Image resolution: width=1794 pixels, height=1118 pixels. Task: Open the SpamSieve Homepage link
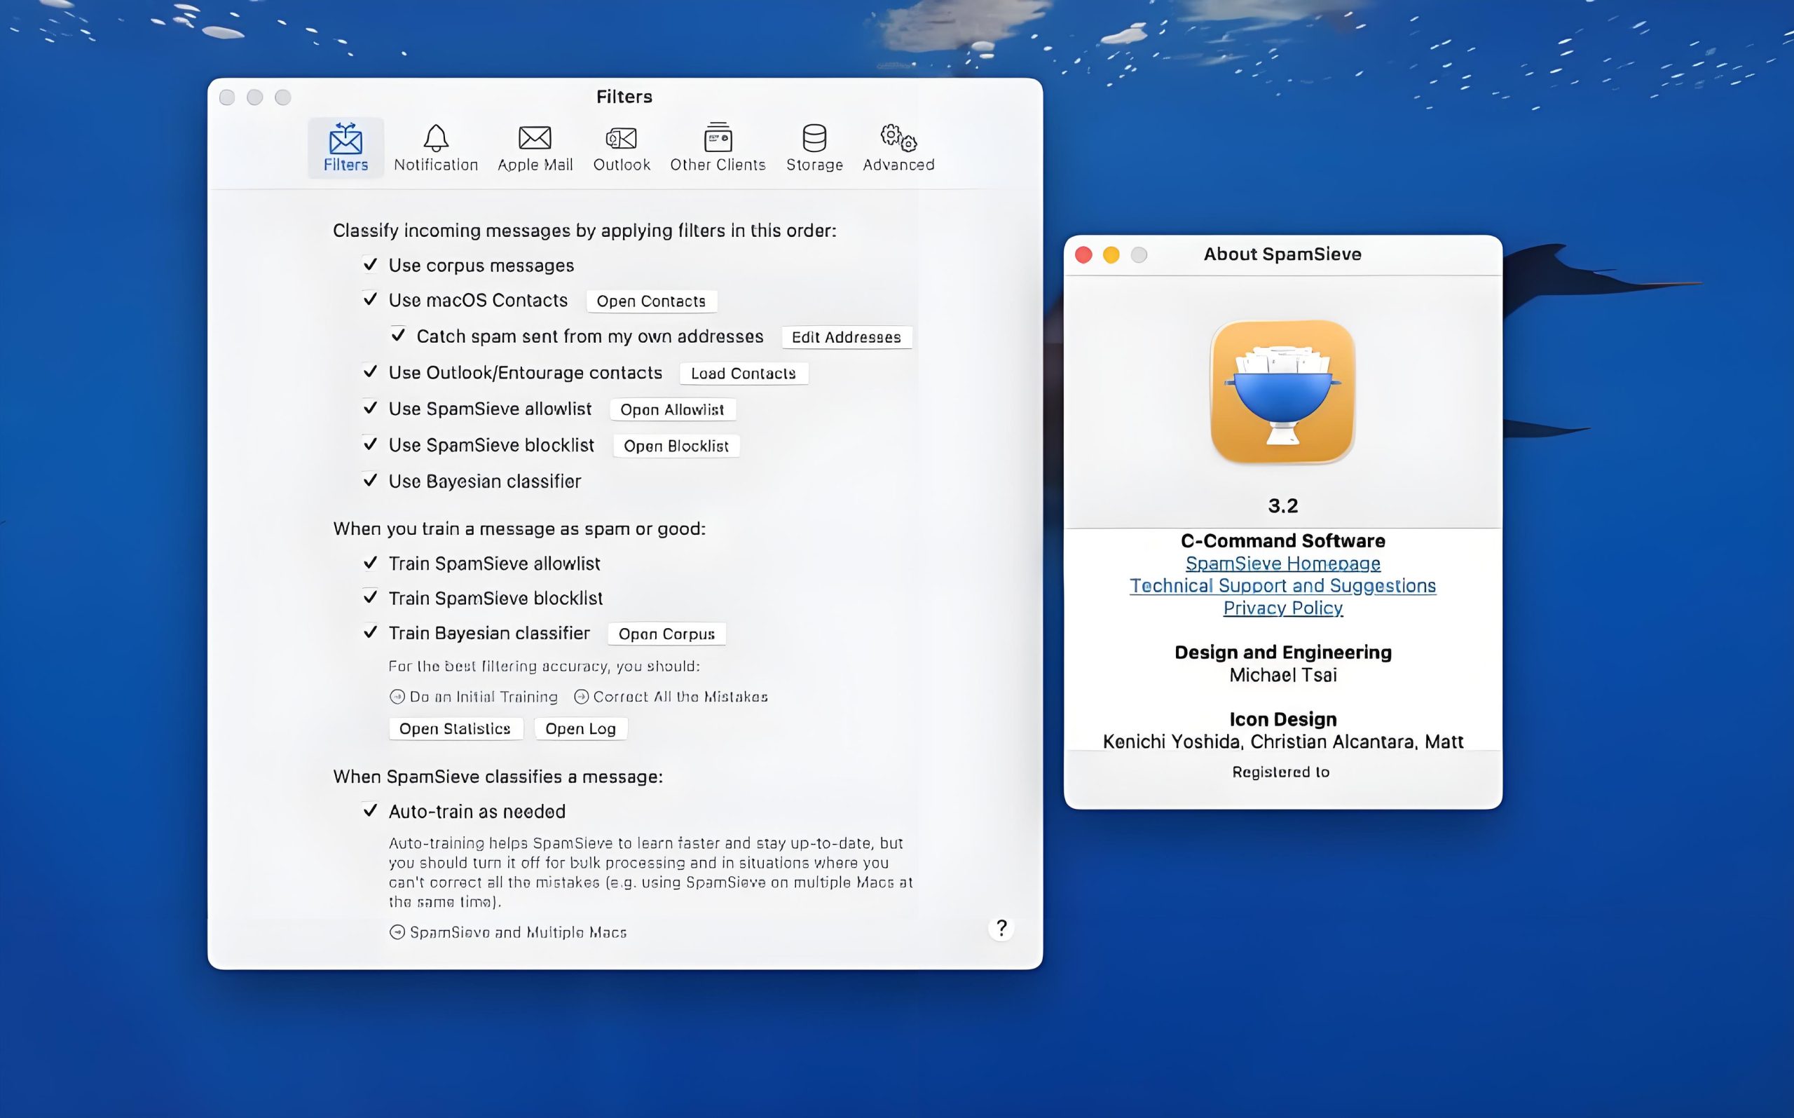click(1282, 564)
